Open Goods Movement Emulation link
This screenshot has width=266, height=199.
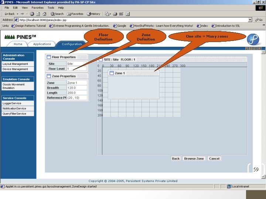click(x=18, y=86)
